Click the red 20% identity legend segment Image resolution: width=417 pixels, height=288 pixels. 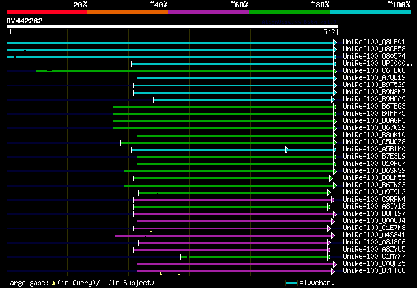[47, 12]
